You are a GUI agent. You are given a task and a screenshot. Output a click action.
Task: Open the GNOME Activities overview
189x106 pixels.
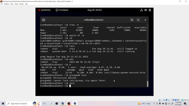(44, 10)
